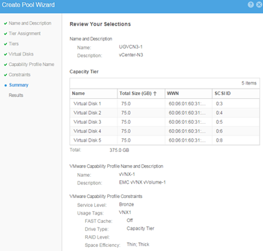Click the total 375.0 GB value

(x=119, y=150)
